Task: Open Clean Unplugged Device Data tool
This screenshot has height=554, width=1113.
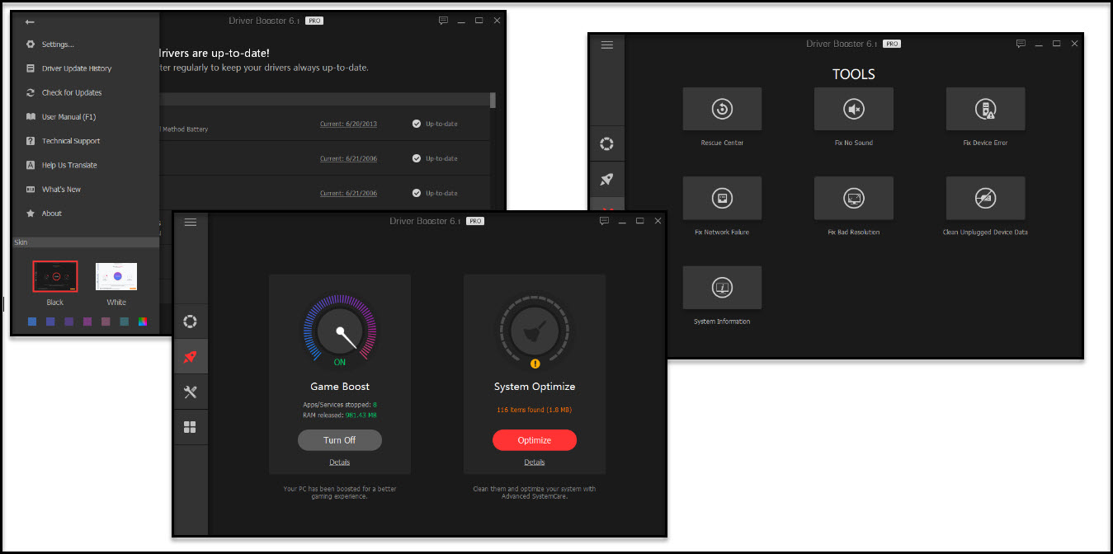Action: (x=985, y=198)
